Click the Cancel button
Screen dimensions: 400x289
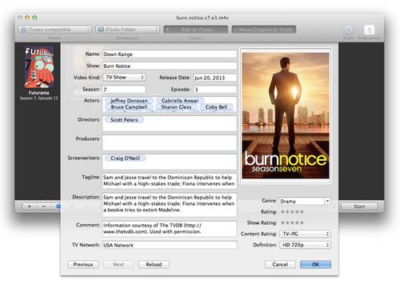pos(280,264)
